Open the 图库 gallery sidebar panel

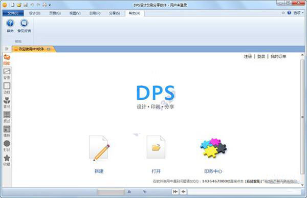(x=7, y=60)
